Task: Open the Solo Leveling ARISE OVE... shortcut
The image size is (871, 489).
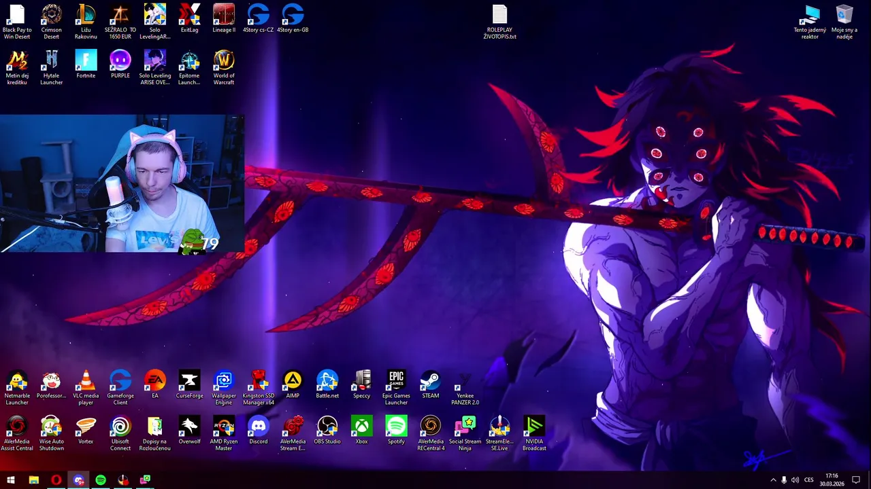Action: pos(154,67)
